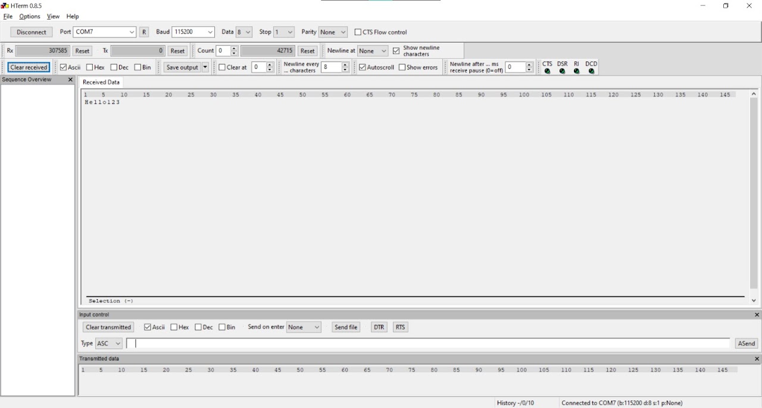Uncheck Ascii in Input control
This screenshot has width=762, height=408.
[x=148, y=327]
